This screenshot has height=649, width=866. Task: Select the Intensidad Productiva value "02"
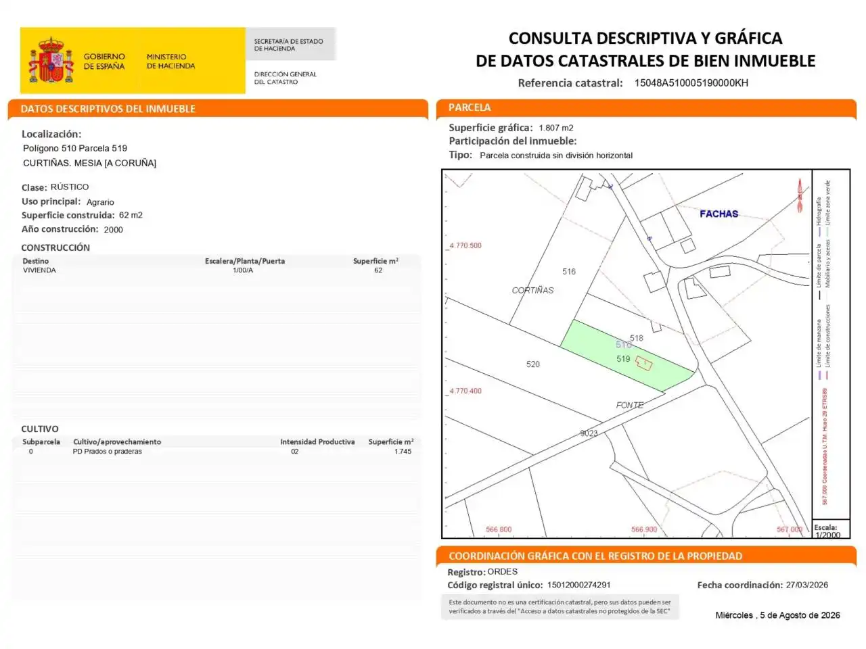tap(294, 452)
